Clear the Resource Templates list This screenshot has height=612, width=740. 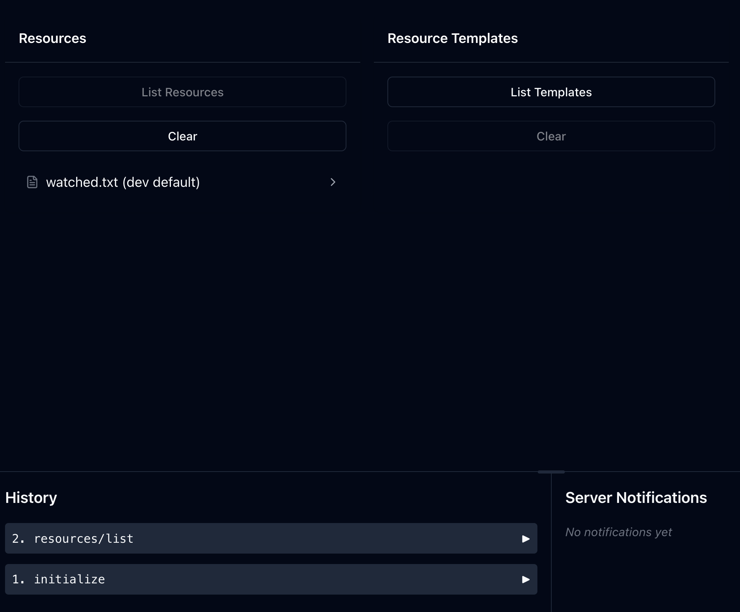pos(551,136)
